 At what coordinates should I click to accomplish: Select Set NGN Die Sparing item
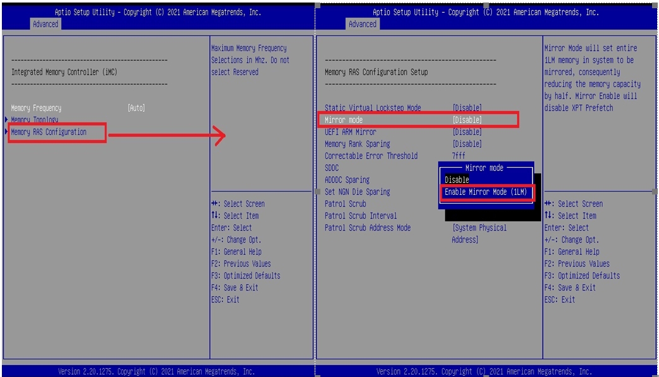tap(357, 192)
